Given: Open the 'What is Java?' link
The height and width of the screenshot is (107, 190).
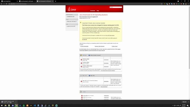Looking at the screenshot, I should (x=115, y=46).
